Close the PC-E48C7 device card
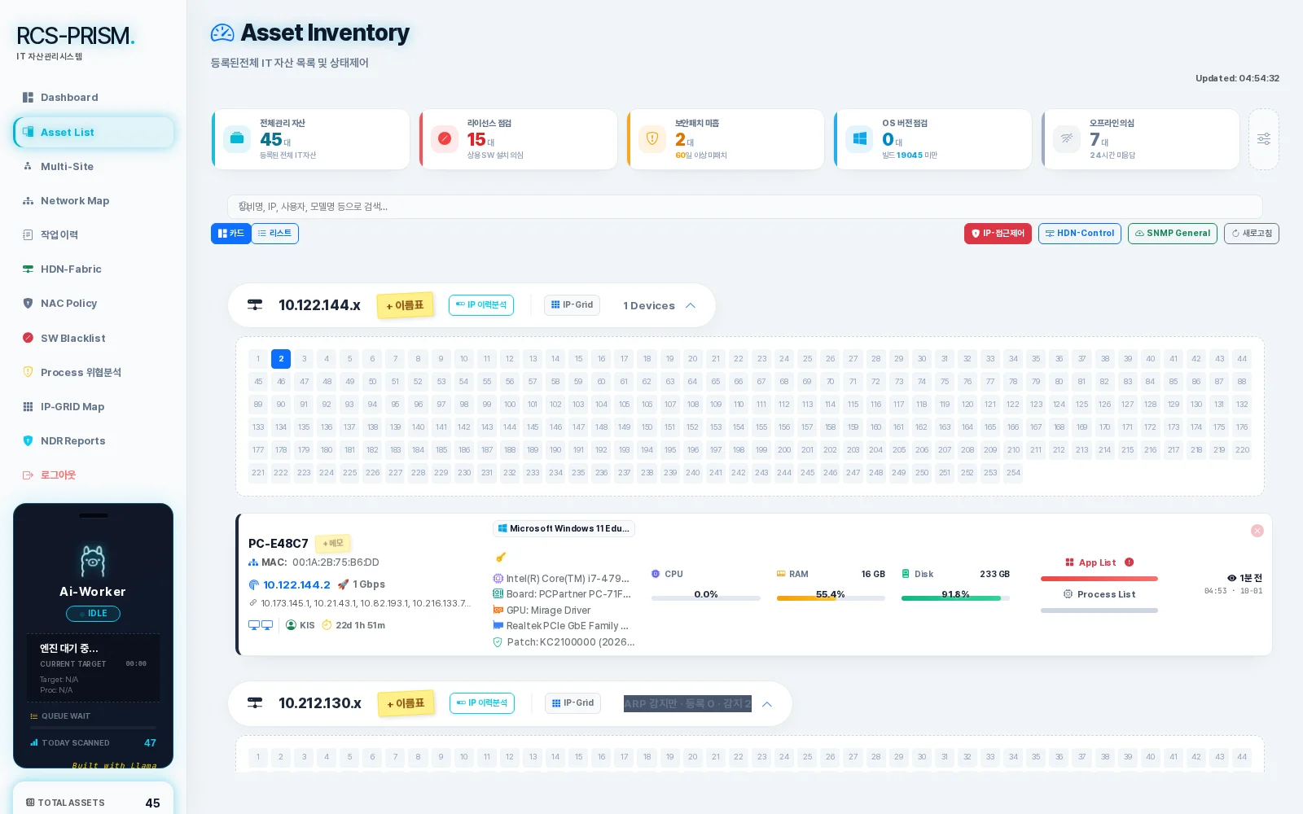Viewport: 1303px width, 814px height. tap(1257, 531)
